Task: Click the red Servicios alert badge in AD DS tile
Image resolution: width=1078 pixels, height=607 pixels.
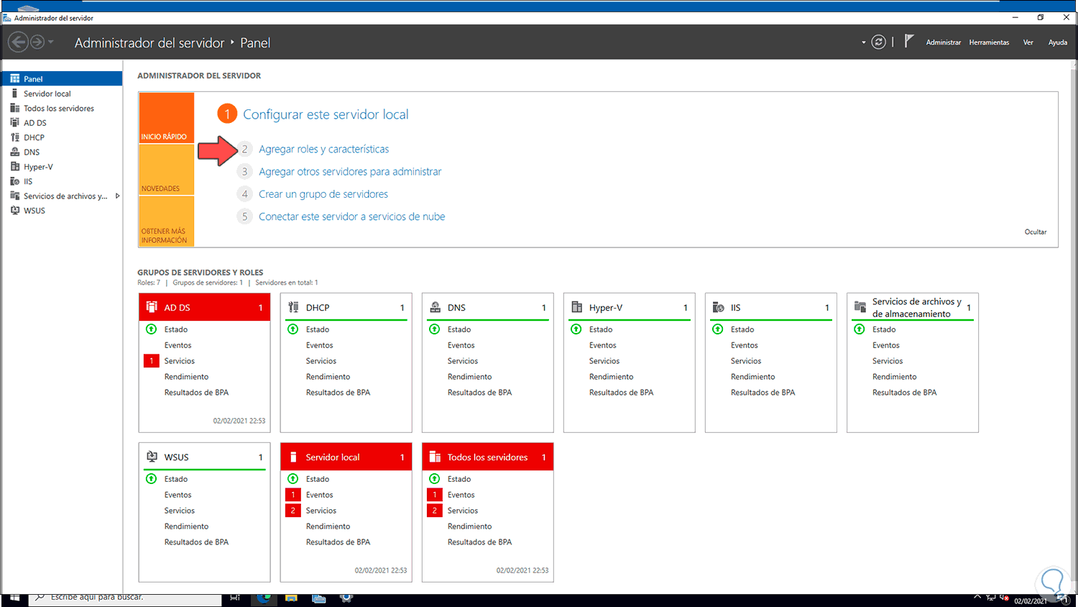Action: 151,361
